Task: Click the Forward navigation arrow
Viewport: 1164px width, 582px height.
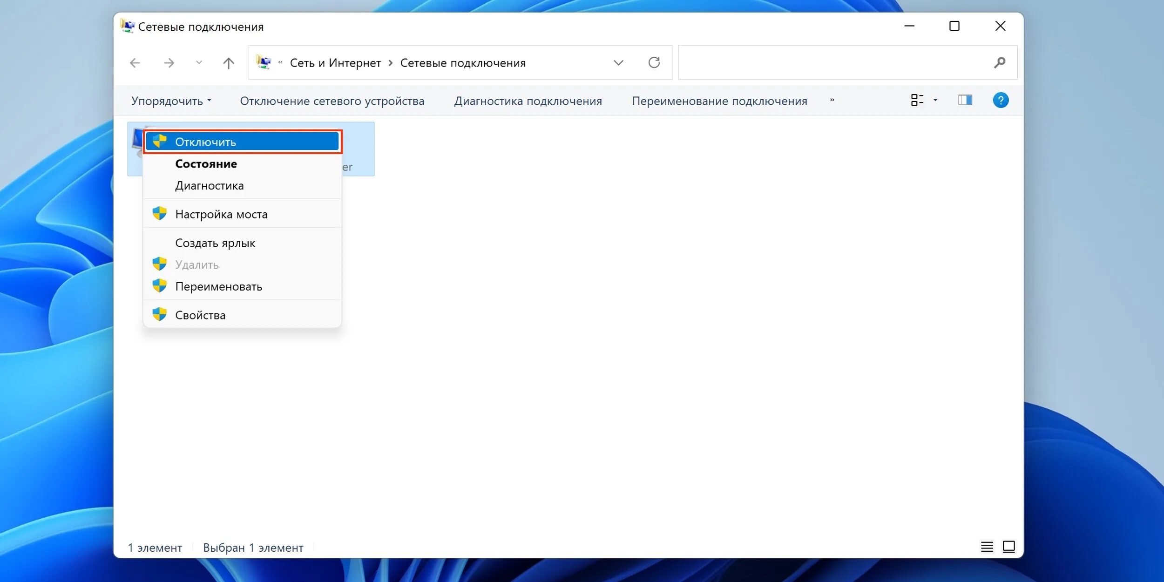Action: (x=169, y=63)
